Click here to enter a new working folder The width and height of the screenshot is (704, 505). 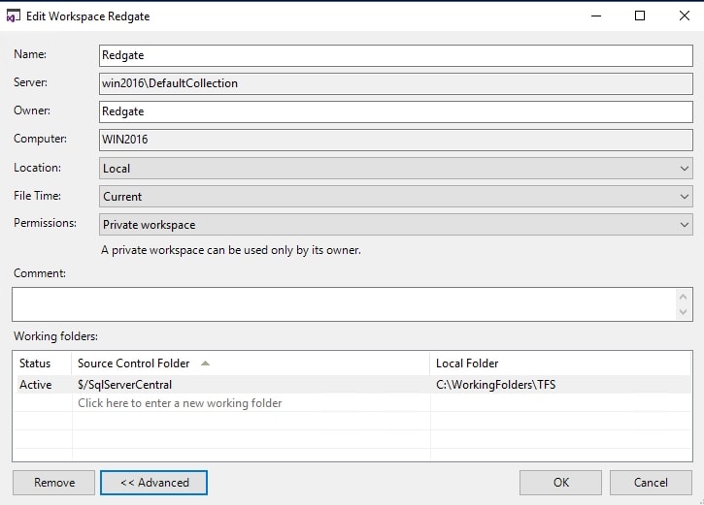pos(180,403)
